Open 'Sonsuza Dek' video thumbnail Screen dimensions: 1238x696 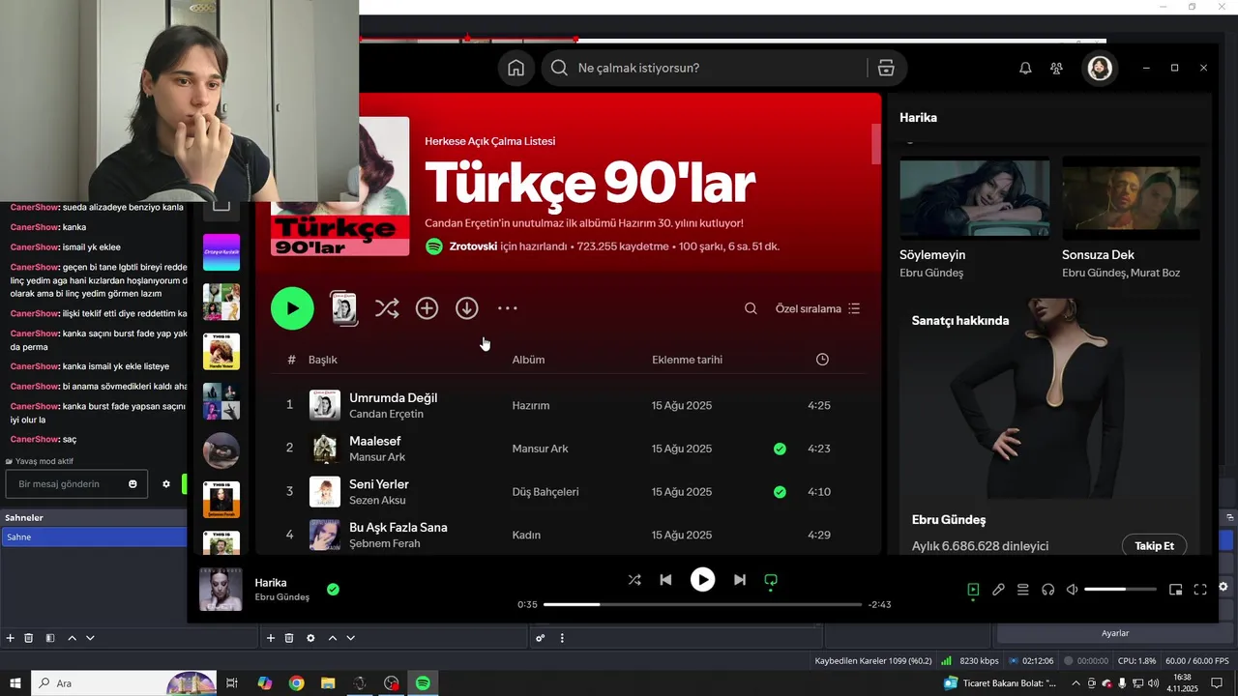[x=1131, y=198]
